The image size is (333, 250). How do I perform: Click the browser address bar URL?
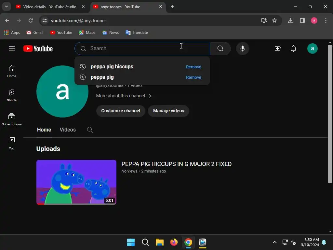pos(79,21)
